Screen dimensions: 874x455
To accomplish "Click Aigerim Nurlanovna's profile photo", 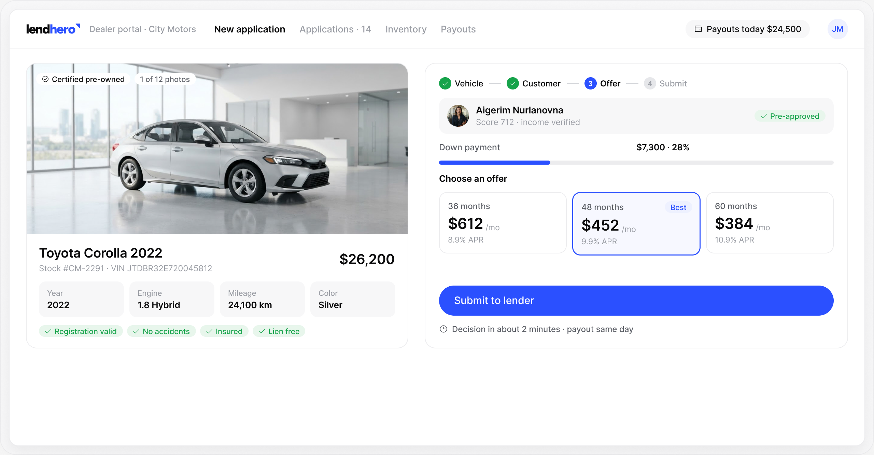I will point(458,116).
